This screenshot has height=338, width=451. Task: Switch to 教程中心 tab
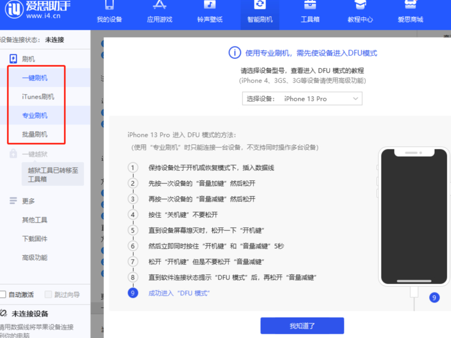coord(360,15)
